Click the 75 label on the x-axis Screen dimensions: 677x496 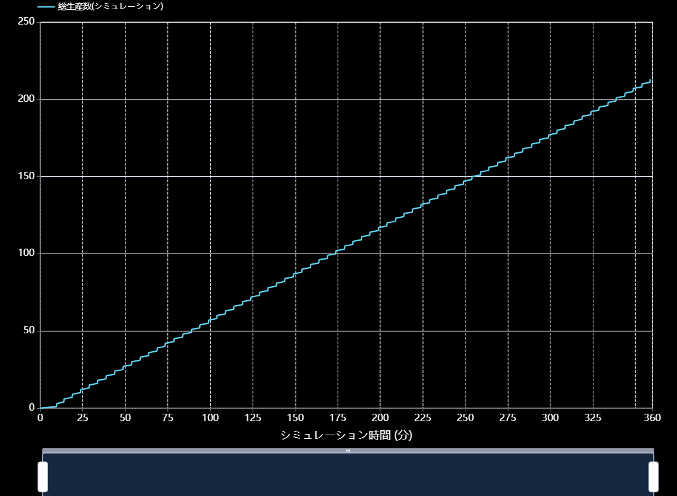tap(168, 418)
